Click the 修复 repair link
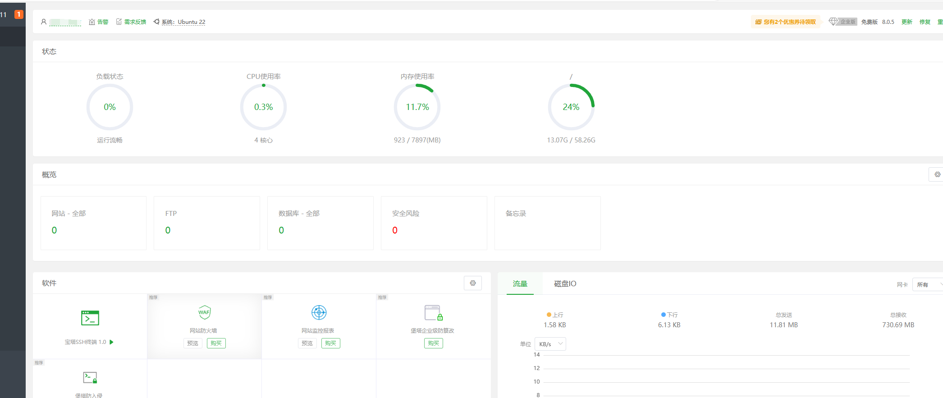 pos(925,22)
